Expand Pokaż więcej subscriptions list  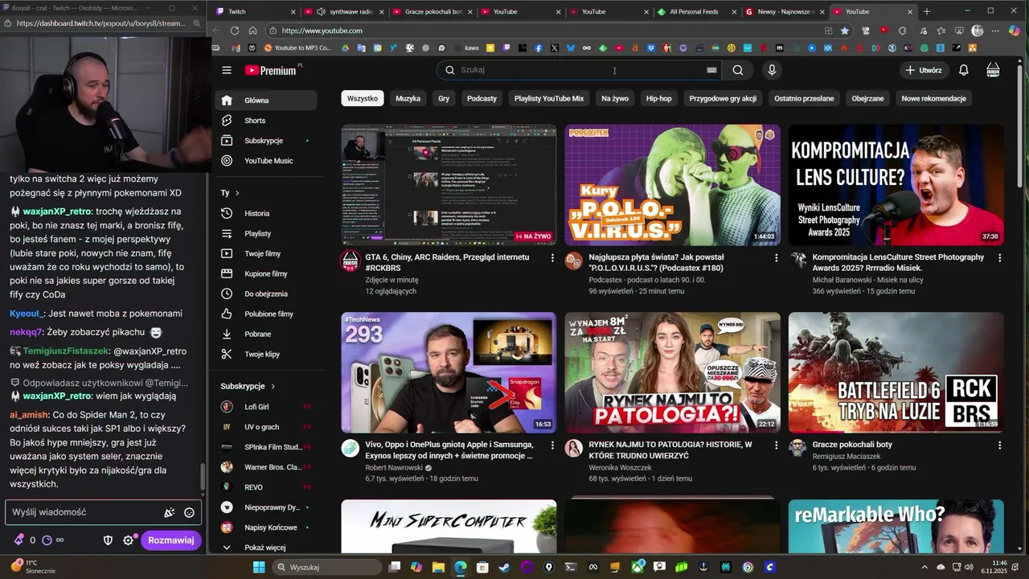tap(264, 548)
